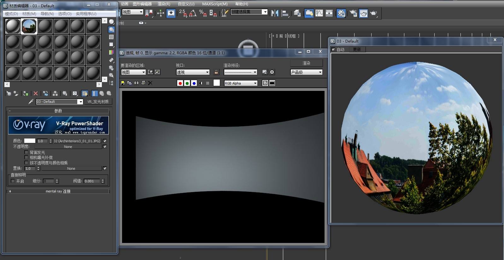Open the 产品级 render mode dropdown
504x260 pixels.
point(306,72)
